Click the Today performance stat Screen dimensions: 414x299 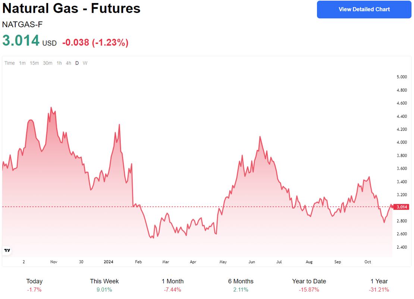(34, 285)
